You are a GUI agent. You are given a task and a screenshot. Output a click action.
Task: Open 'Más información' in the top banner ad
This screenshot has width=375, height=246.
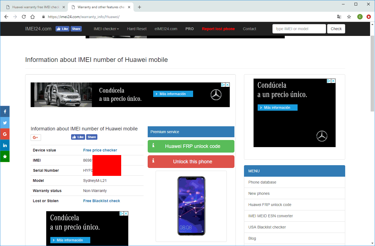click(173, 94)
